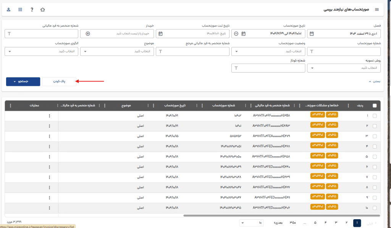Image resolution: width=391 pixels, height=228 pixels.
Task: Open the hamburger menu beside the page title
Action: (x=377, y=10)
